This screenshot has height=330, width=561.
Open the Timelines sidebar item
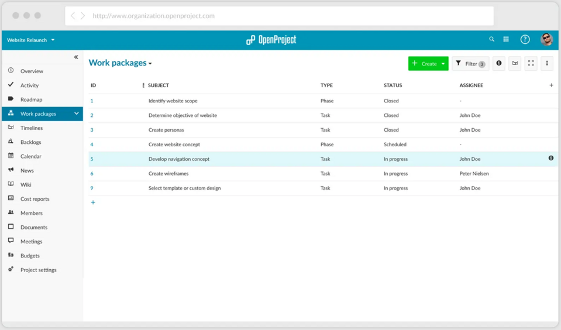[x=32, y=128]
